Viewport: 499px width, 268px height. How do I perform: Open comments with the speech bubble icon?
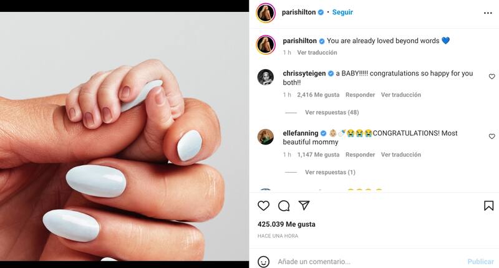(x=284, y=206)
